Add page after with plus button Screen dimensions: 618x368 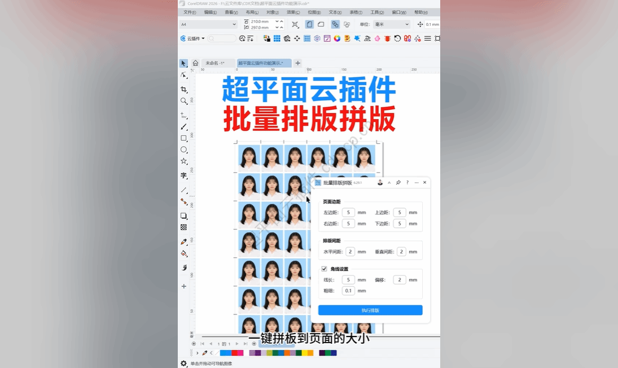(254, 344)
